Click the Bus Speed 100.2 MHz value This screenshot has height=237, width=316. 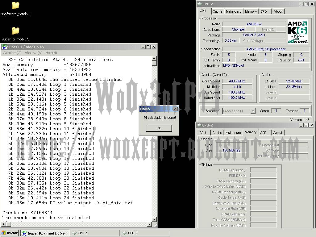point(237,92)
